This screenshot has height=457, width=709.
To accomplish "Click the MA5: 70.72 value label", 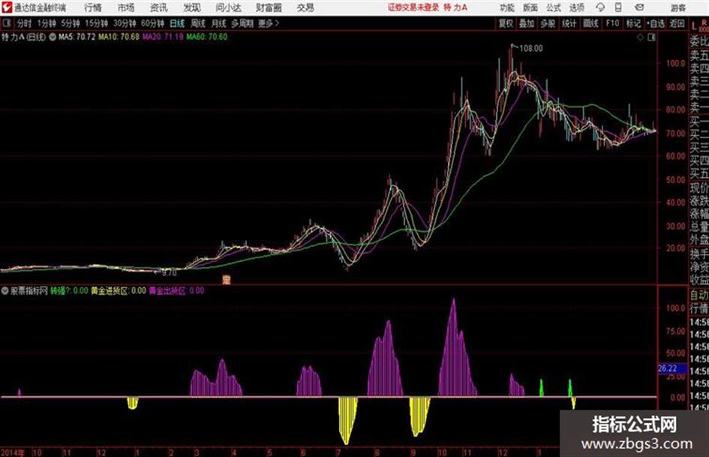I will 77,37.
